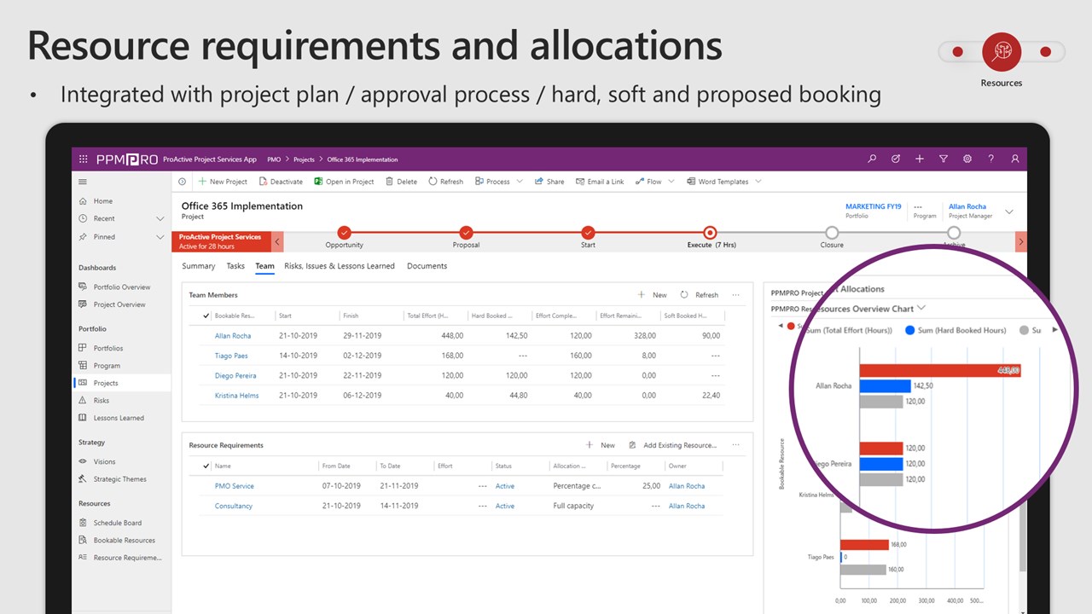The image size is (1092, 614).
Task: Open Resource Requirements more options ellipsis
Action: pyautogui.click(x=736, y=445)
